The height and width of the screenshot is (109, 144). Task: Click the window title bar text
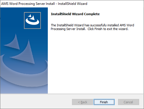44,4
